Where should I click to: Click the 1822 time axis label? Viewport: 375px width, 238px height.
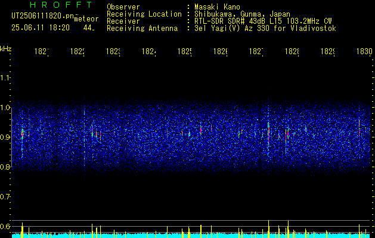(x=78, y=52)
